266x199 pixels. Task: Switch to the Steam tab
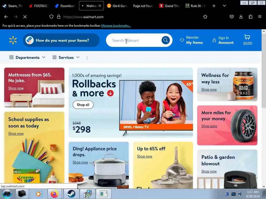point(13,6)
